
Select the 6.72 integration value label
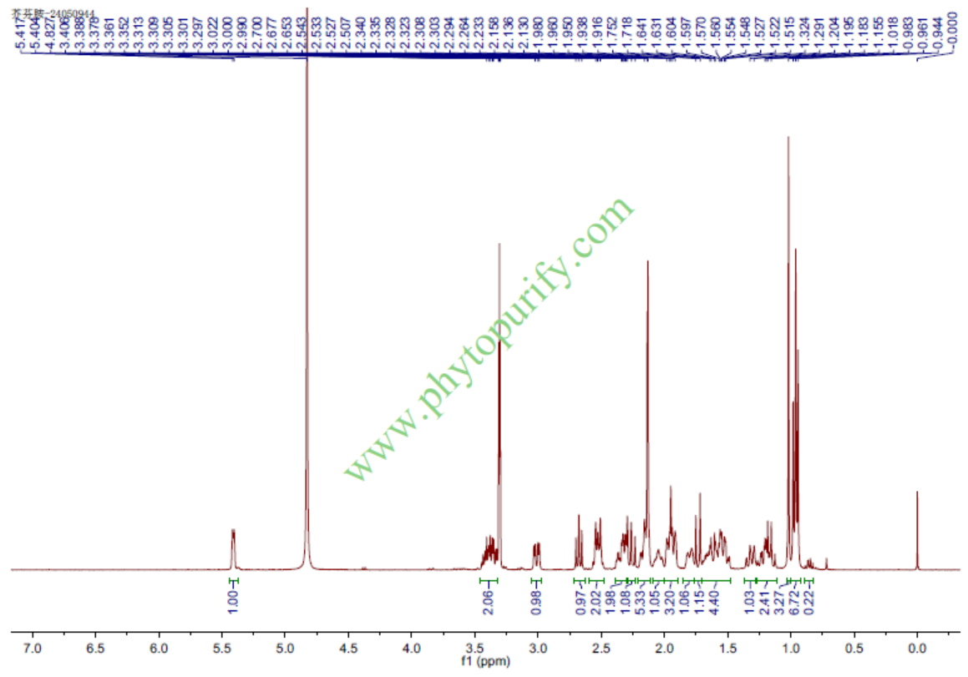click(795, 602)
